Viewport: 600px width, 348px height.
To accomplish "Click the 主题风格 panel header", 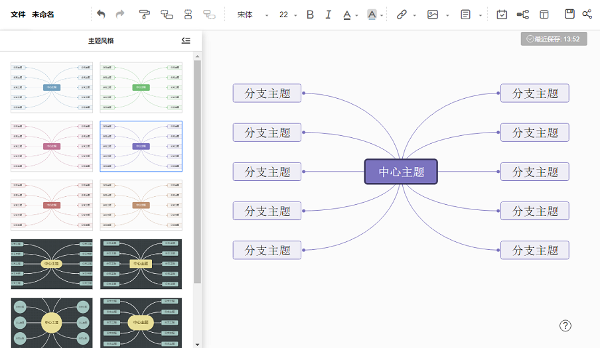I will pyautogui.click(x=101, y=40).
